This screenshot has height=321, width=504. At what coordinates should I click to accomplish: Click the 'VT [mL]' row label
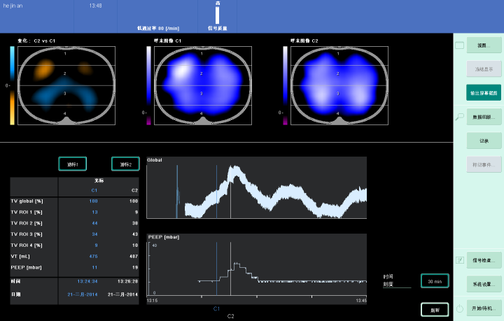tap(20, 256)
